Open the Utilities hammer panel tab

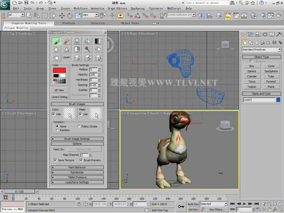tap(279, 34)
